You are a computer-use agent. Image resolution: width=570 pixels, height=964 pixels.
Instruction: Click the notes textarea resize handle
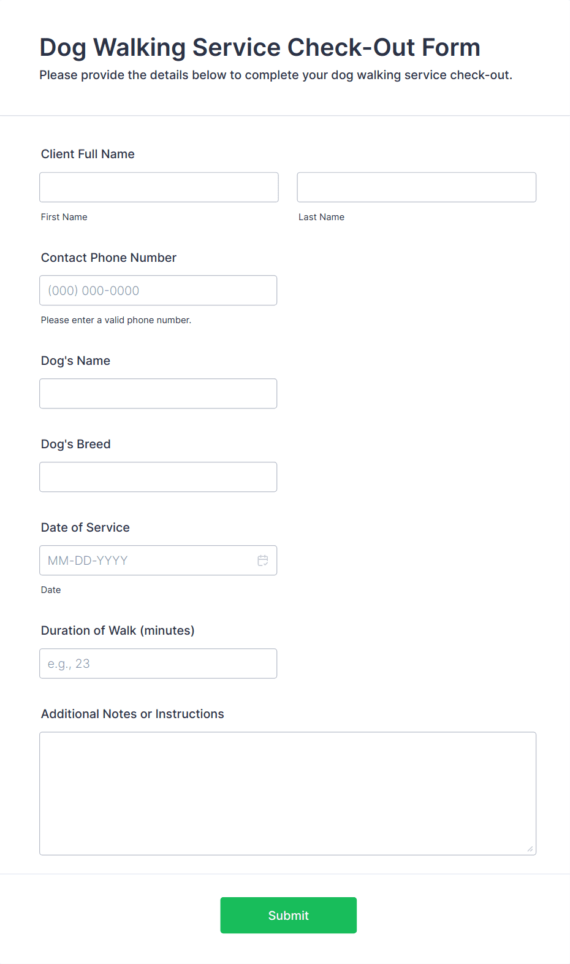[x=530, y=849]
